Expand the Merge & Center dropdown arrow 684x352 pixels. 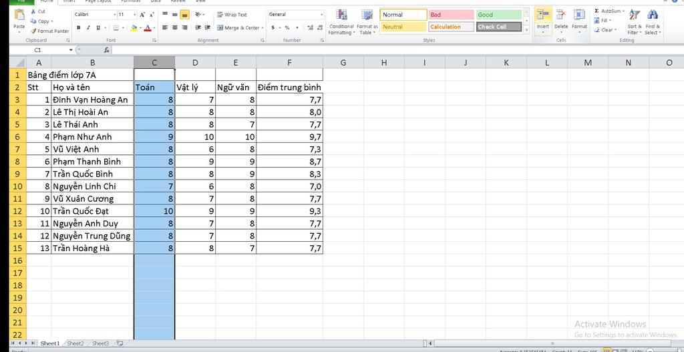point(263,28)
